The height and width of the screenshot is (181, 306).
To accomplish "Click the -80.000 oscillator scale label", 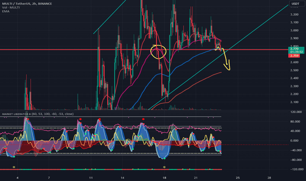I will (x=296, y=160).
